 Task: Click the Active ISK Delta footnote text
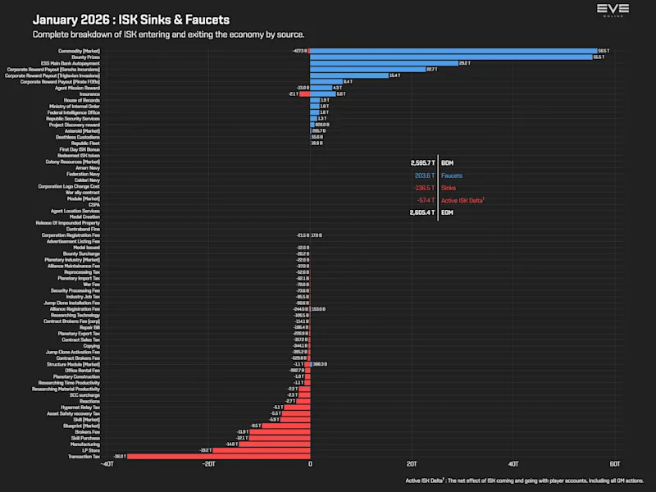point(524,481)
